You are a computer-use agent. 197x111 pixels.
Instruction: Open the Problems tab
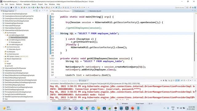tap(54, 81)
